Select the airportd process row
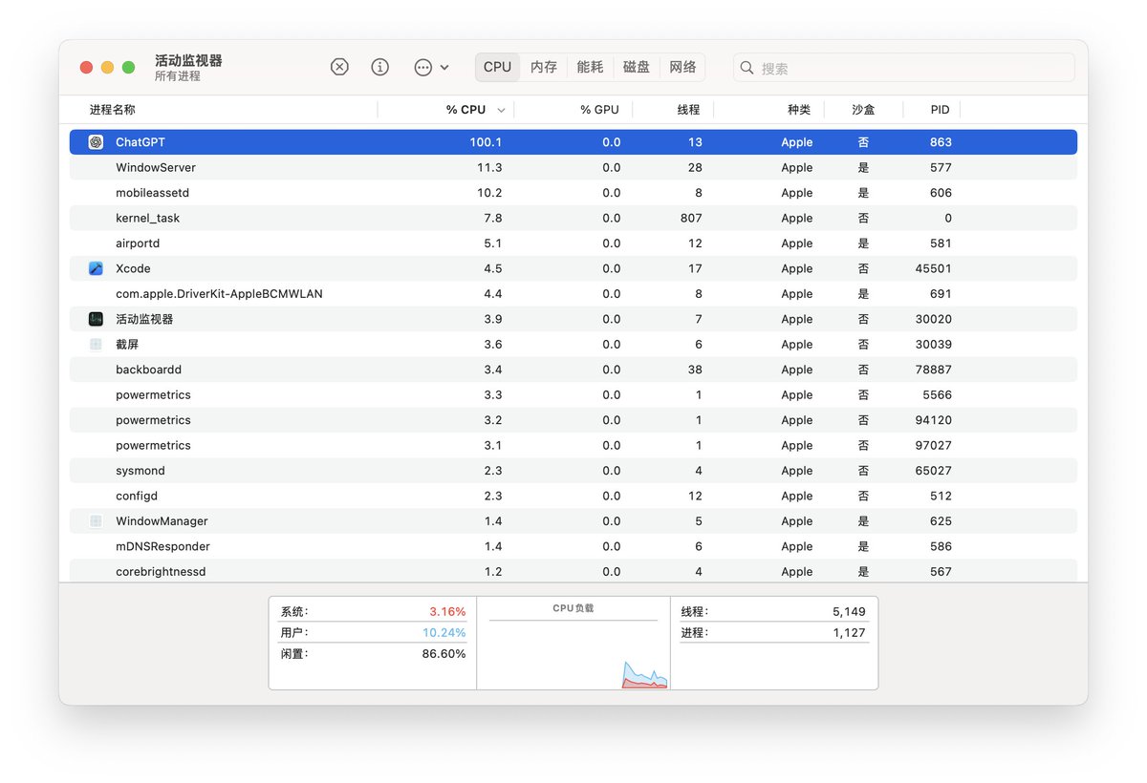1147x783 pixels. click(573, 243)
